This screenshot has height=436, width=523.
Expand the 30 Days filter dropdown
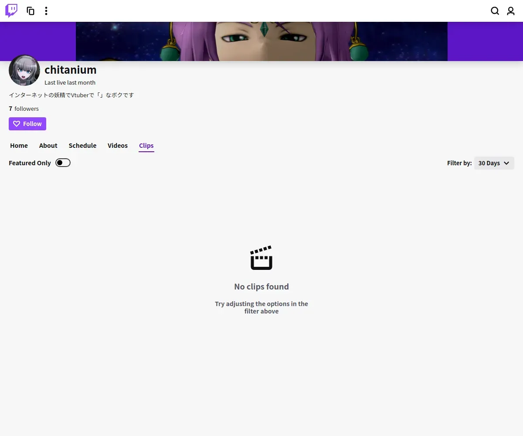point(494,163)
